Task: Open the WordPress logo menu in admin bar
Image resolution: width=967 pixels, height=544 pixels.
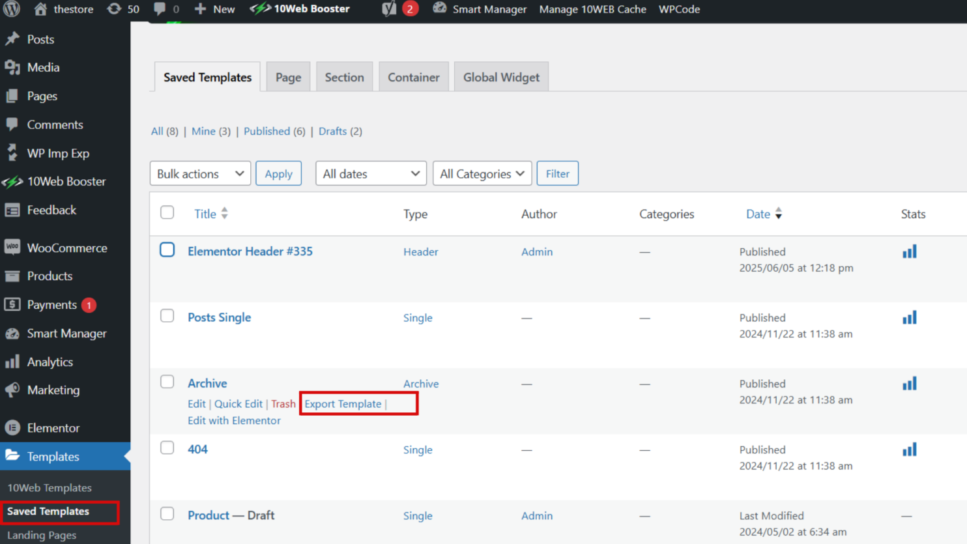Action: click(x=10, y=9)
